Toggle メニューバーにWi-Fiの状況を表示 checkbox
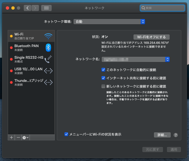Image resolution: width=189 pixels, height=161 pixels. click(x=66, y=134)
